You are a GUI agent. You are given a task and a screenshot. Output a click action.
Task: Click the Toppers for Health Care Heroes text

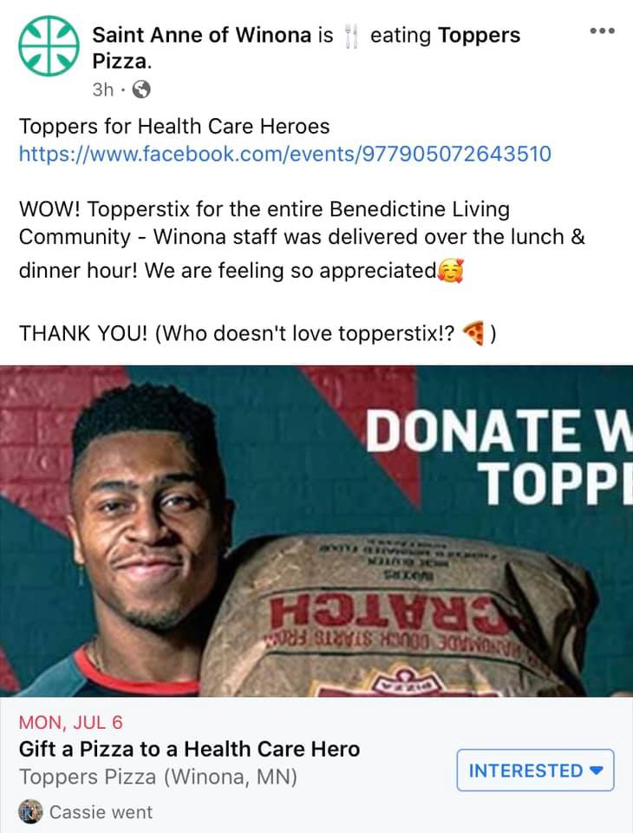[174, 127]
